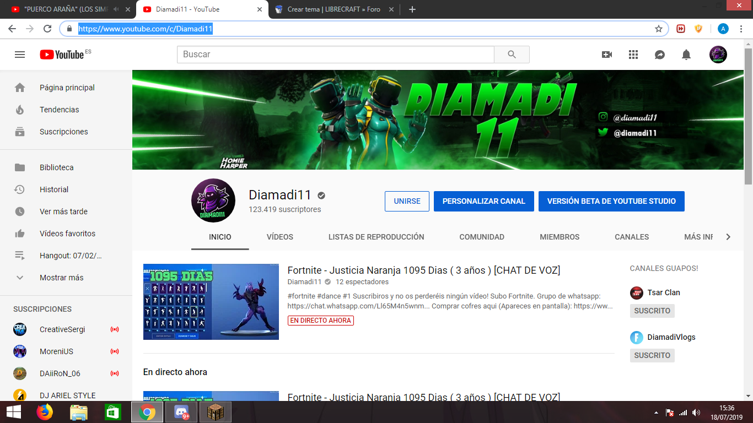Expand Mostrar más in sidebar
Viewport: 753px width, 423px height.
66,278
